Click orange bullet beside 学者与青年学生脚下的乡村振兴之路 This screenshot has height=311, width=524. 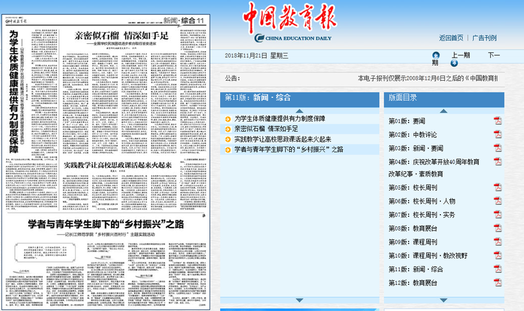click(228, 150)
